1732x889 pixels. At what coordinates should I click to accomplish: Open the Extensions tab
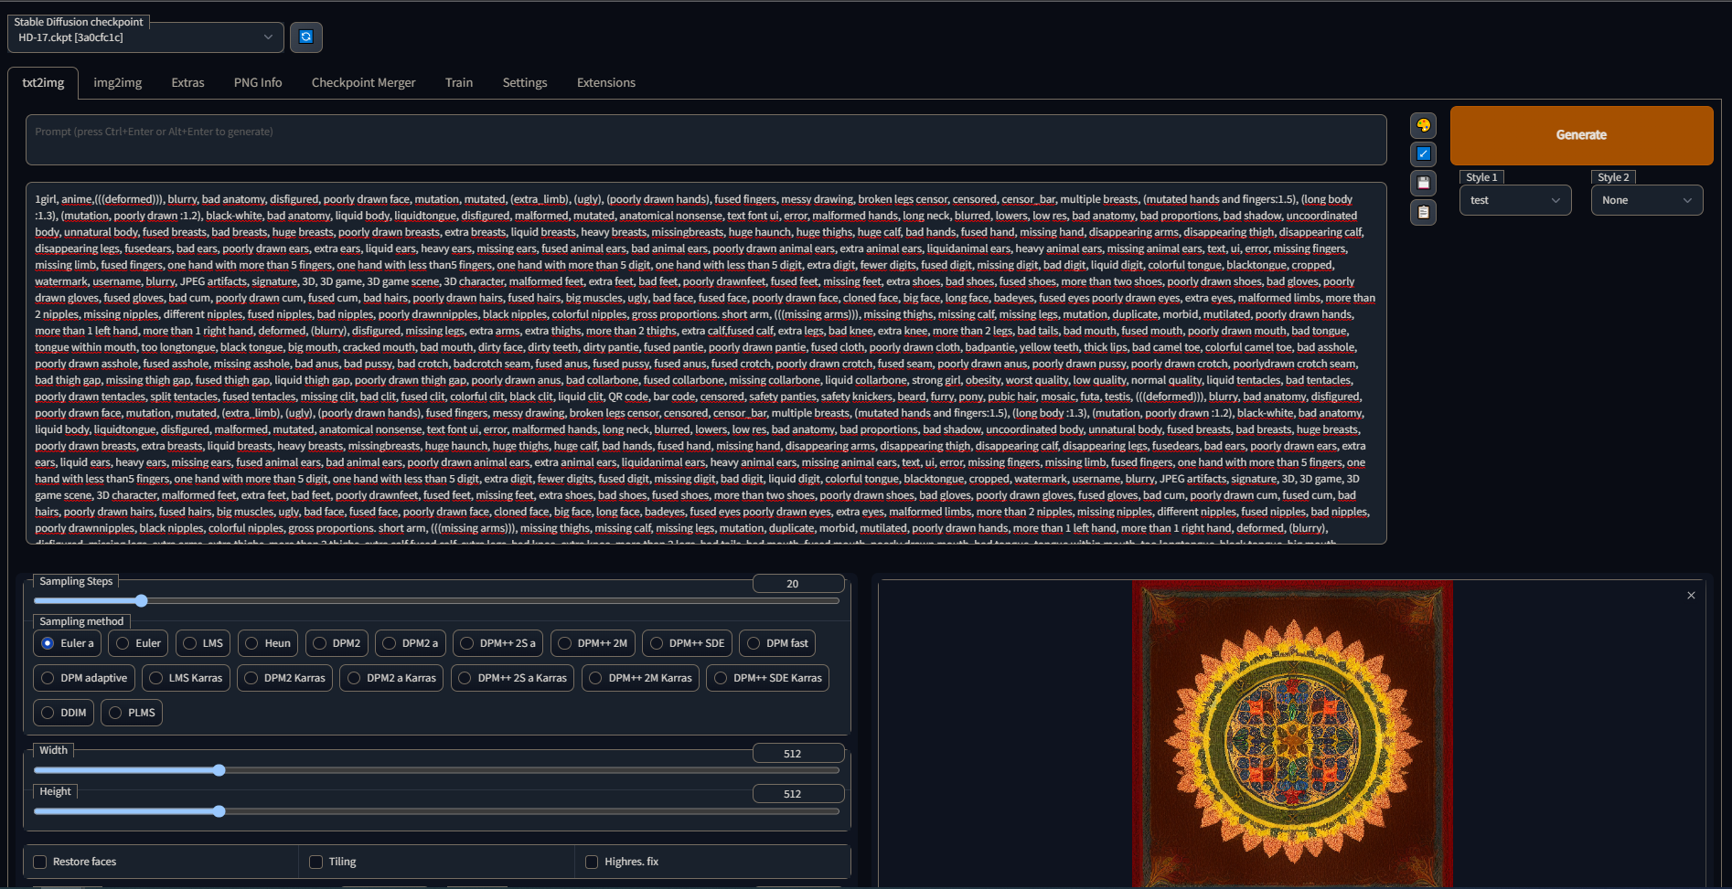(x=605, y=82)
